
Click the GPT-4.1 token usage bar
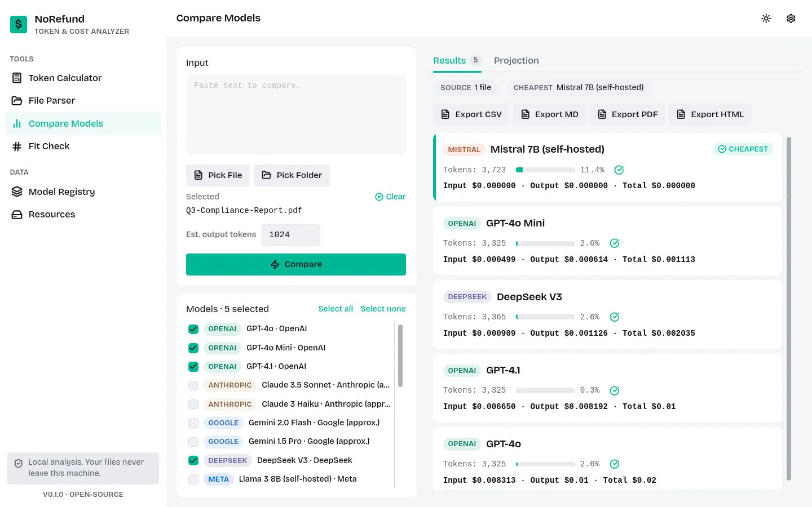click(x=545, y=390)
